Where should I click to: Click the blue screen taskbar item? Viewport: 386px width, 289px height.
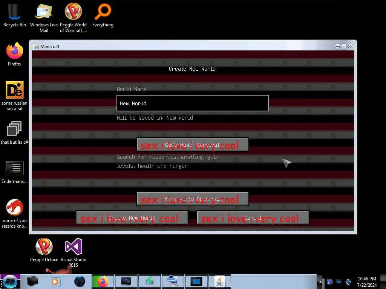pos(196,281)
